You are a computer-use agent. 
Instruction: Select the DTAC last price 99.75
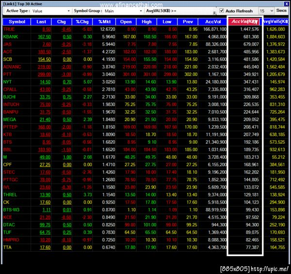tap(45, 225)
